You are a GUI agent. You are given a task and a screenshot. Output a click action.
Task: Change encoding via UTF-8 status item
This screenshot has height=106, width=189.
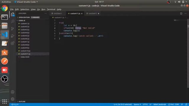coord(145,105)
